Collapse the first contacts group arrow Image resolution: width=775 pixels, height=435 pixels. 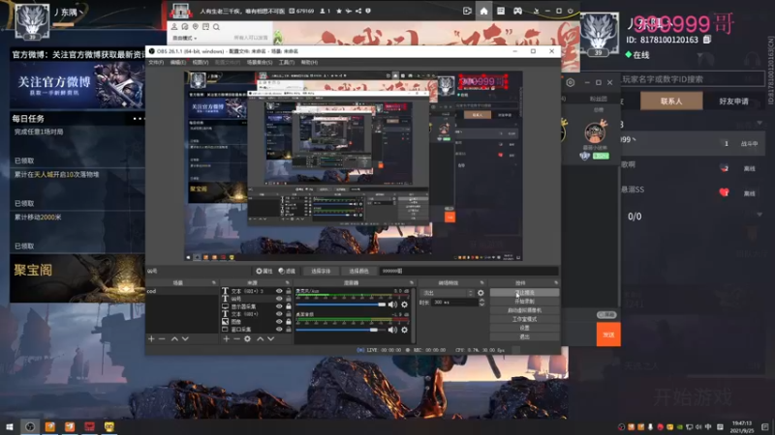click(x=759, y=123)
